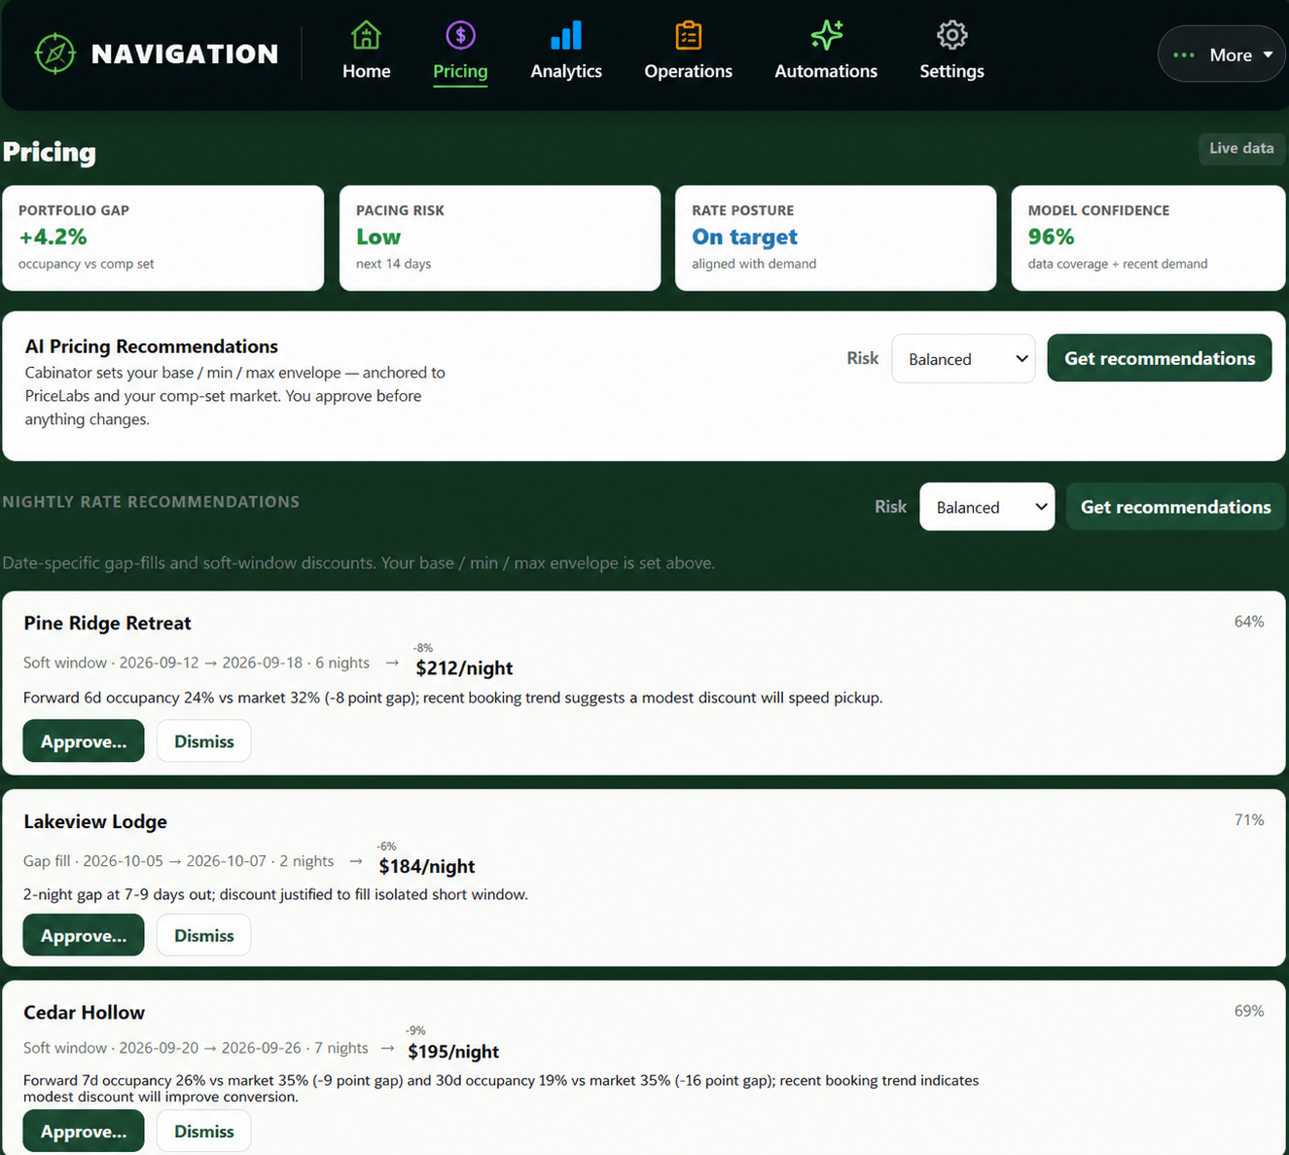The image size is (1289, 1155).
Task: Go to the Home tab
Action: [366, 71]
